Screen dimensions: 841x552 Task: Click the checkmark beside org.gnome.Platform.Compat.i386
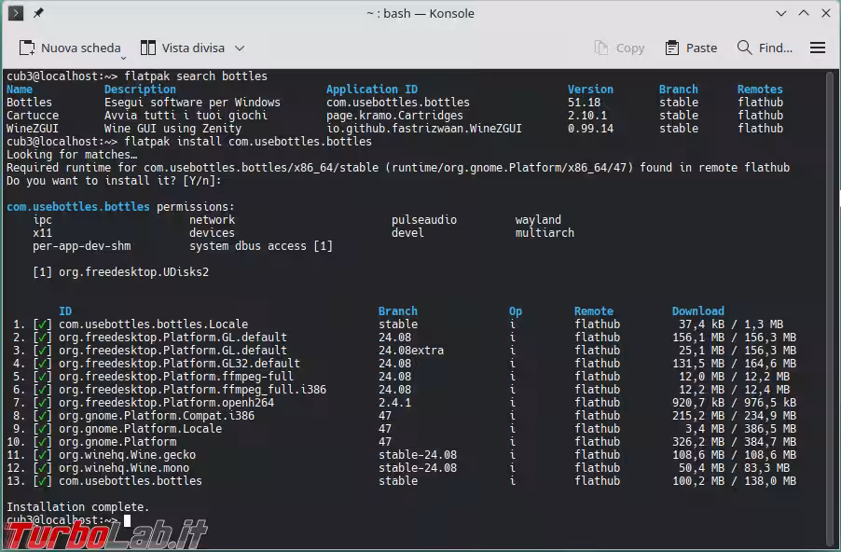pos(40,416)
